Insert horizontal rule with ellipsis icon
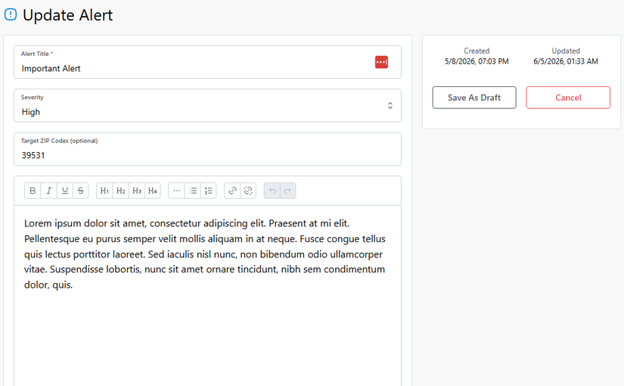This screenshot has height=386, width=624. 177,191
